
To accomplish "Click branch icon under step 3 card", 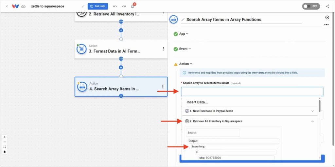I will [x=121, y=58].
